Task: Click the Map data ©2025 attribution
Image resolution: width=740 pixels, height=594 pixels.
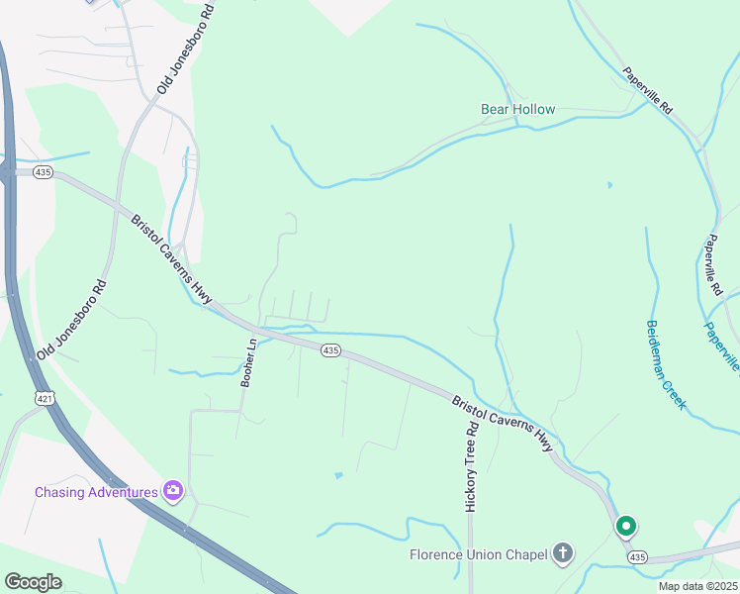Action: [698, 586]
